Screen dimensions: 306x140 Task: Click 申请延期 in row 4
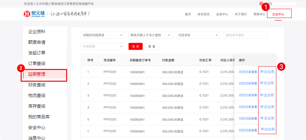pos(267,107)
